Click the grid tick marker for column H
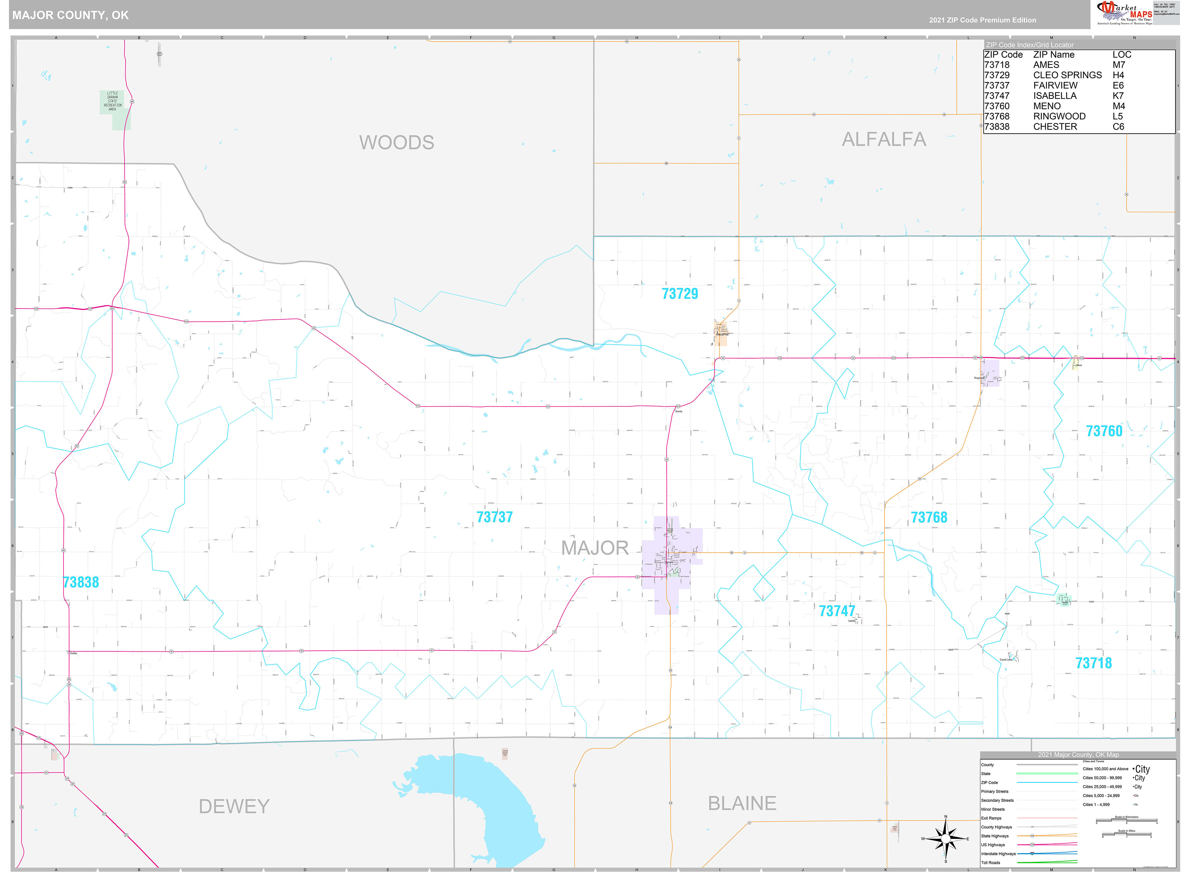 pos(636,38)
